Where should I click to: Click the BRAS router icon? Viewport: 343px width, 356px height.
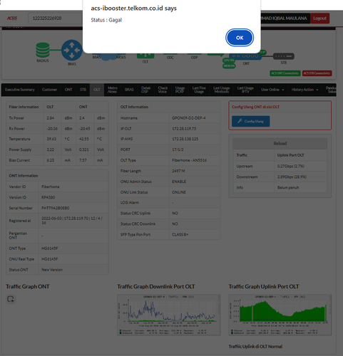[72, 50]
